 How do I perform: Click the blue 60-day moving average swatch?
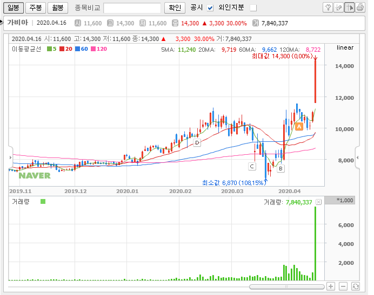coord(77,49)
